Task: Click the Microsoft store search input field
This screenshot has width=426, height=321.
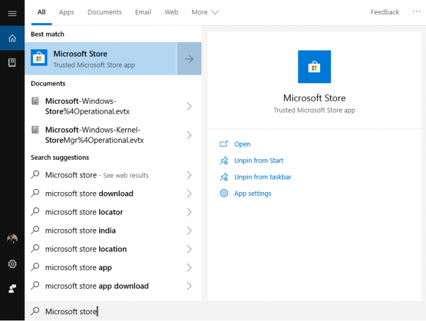Action: (x=226, y=311)
